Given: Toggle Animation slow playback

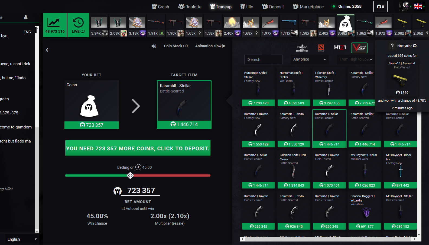Looking at the screenshot, I should coord(210,46).
